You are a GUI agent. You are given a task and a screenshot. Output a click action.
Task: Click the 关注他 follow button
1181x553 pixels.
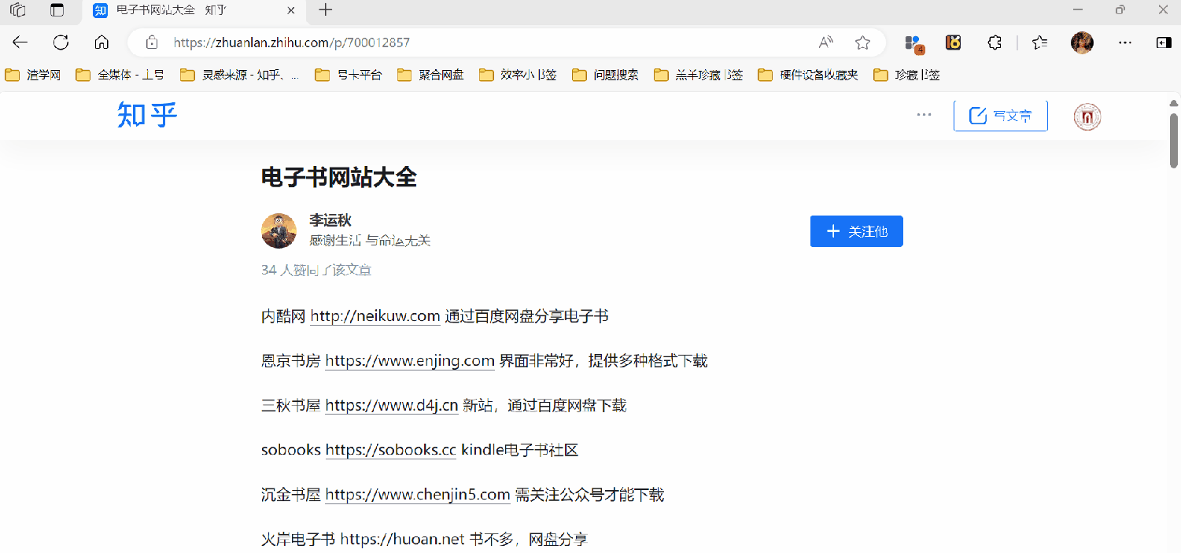pyautogui.click(x=856, y=230)
